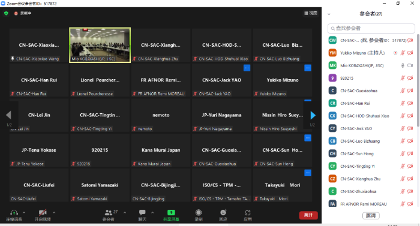Viewport: 420px width, 226px height.
Task: Expand the arrow beside participants button
Action: [x=125, y=213]
